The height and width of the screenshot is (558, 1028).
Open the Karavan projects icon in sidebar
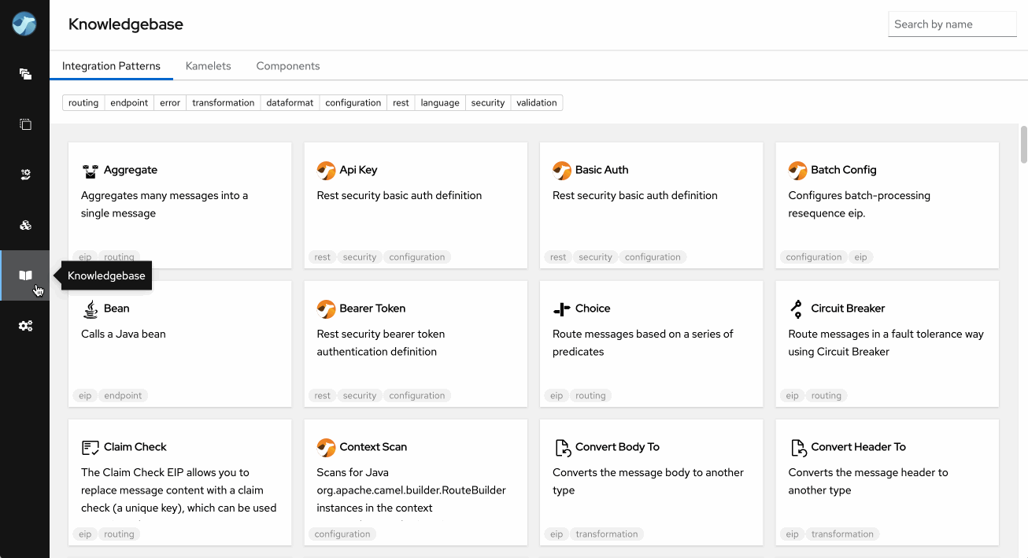pyautogui.click(x=24, y=73)
